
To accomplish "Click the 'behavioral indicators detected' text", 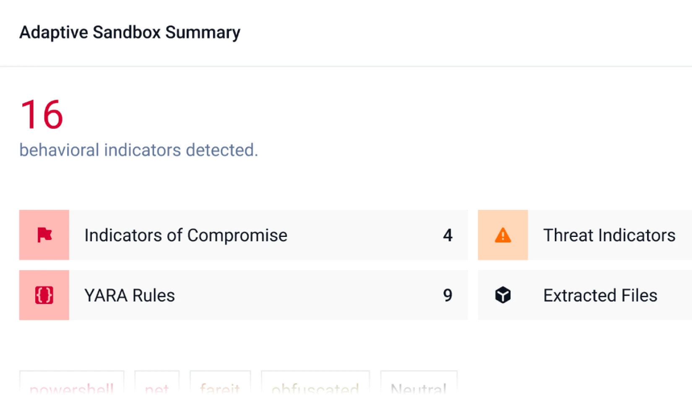I will click(x=138, y=150).
